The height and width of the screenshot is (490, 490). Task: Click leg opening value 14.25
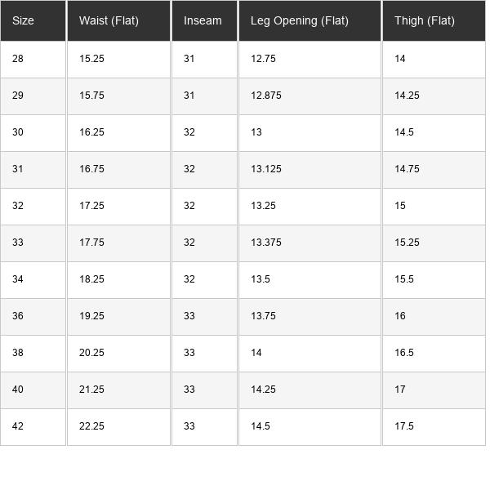pos(263,390)
